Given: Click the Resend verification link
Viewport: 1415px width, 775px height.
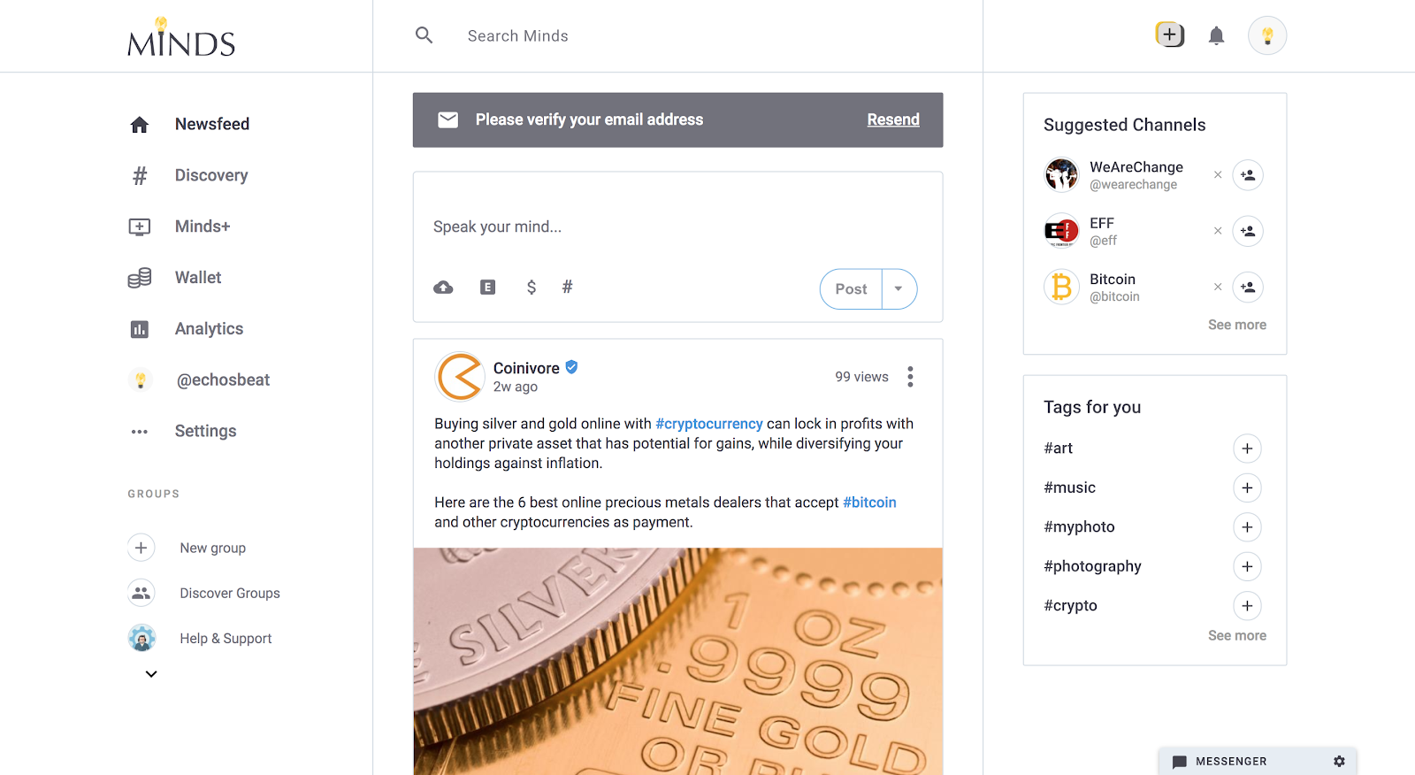Looking at the screenshot, I should (893, 119).
